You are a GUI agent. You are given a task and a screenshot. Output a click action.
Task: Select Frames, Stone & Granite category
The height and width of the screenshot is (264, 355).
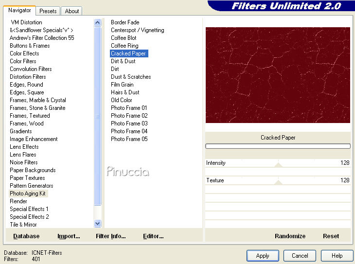(37, 108)
